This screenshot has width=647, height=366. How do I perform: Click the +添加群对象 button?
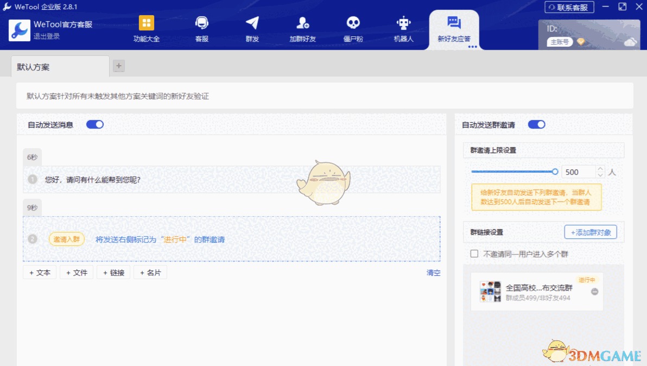coord(590,232)
